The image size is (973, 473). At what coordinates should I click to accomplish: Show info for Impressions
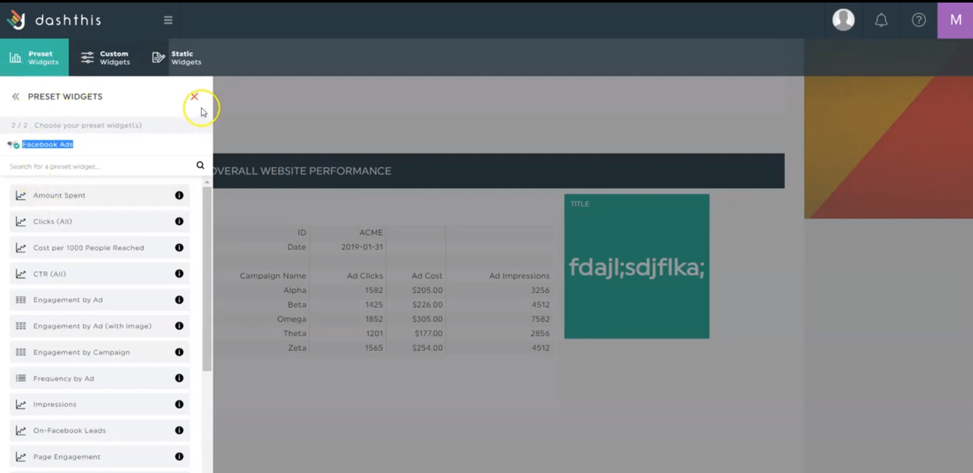179,405
